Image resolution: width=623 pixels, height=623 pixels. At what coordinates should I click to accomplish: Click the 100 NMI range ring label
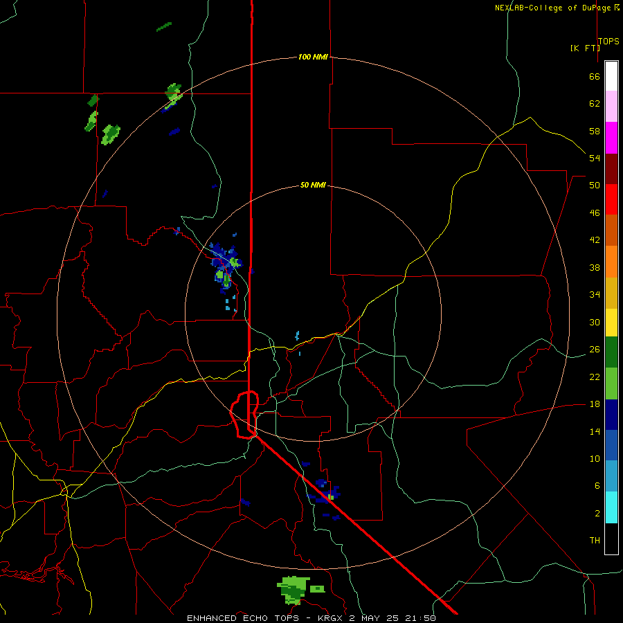click(313, 57)
